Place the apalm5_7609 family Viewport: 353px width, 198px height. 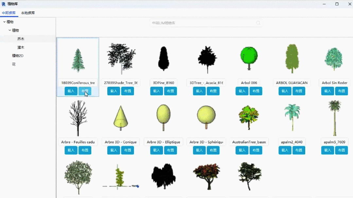click(342, 150)
